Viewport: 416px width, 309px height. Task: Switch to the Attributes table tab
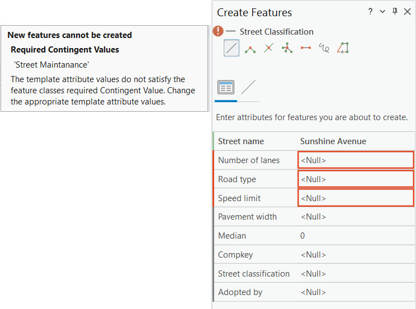click(x=226, y=87)
